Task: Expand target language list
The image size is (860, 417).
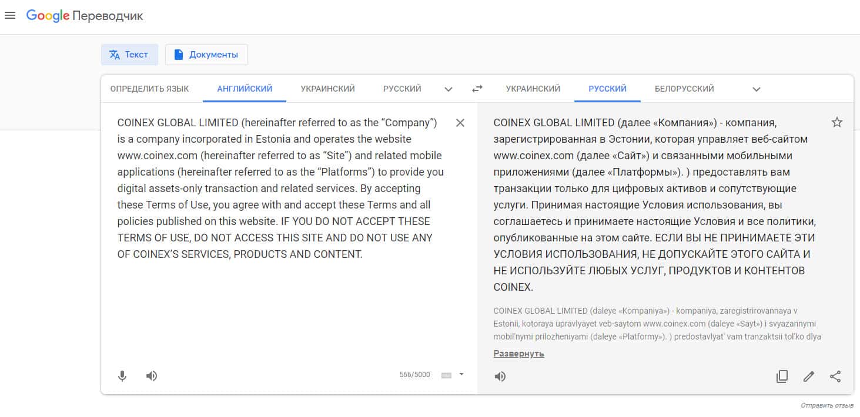Action: click(757, 89)
